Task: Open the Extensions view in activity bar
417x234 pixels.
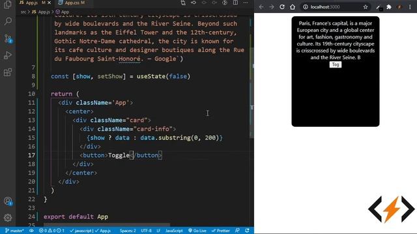Action: [x=8, y=72]
